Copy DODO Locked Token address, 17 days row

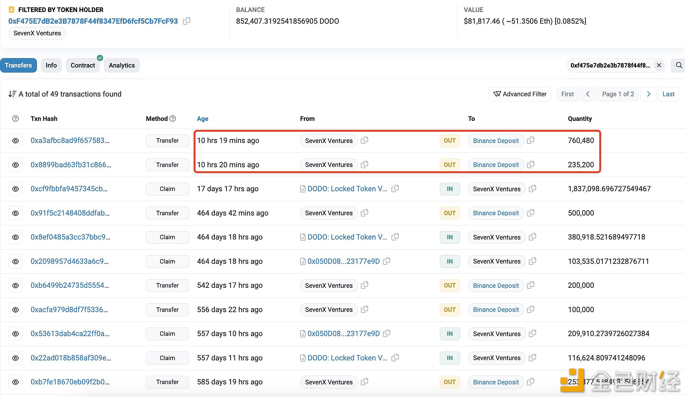395,188
